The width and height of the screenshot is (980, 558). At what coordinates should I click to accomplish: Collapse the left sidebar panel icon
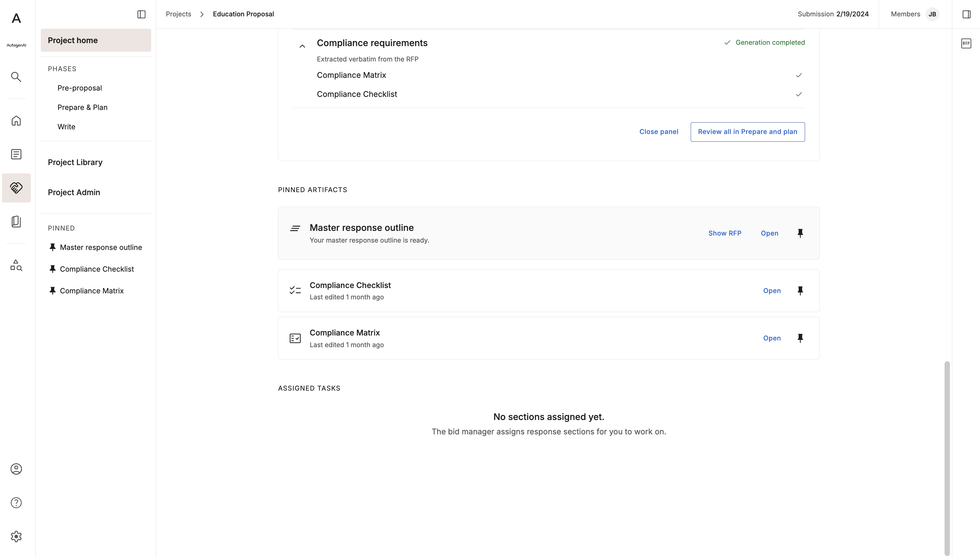point(141,14)
